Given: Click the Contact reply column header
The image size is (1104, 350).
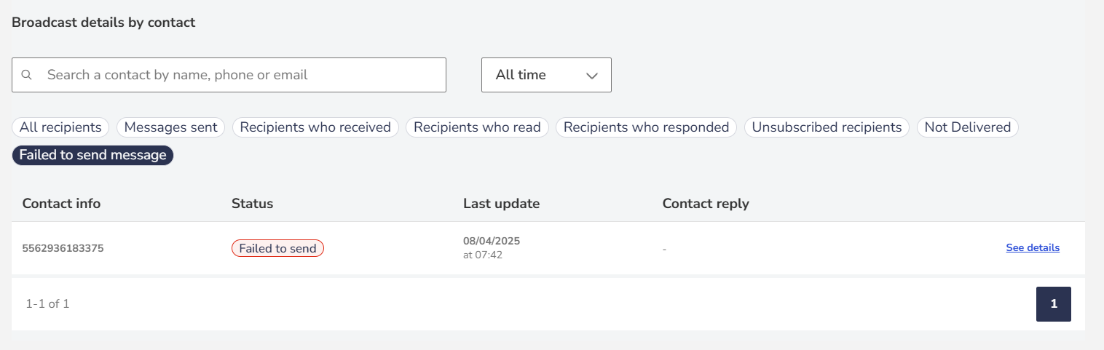Looking at the screenshot, I should (706, 204).
